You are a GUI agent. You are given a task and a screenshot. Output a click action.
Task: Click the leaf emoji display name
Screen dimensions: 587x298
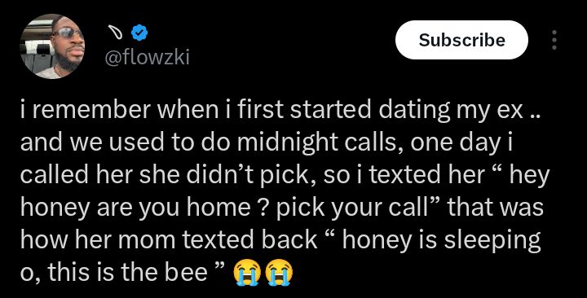(x=116, y=33)
